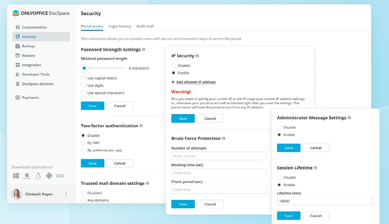
Task: Focus the Number of attempts field
Action: click(x=219, y=156)
